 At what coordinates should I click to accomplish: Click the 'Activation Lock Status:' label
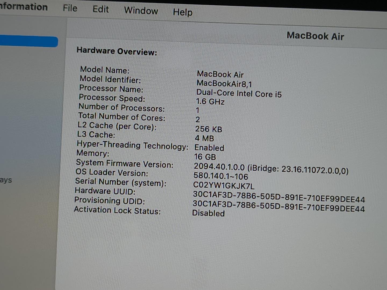tap(117, 210)
